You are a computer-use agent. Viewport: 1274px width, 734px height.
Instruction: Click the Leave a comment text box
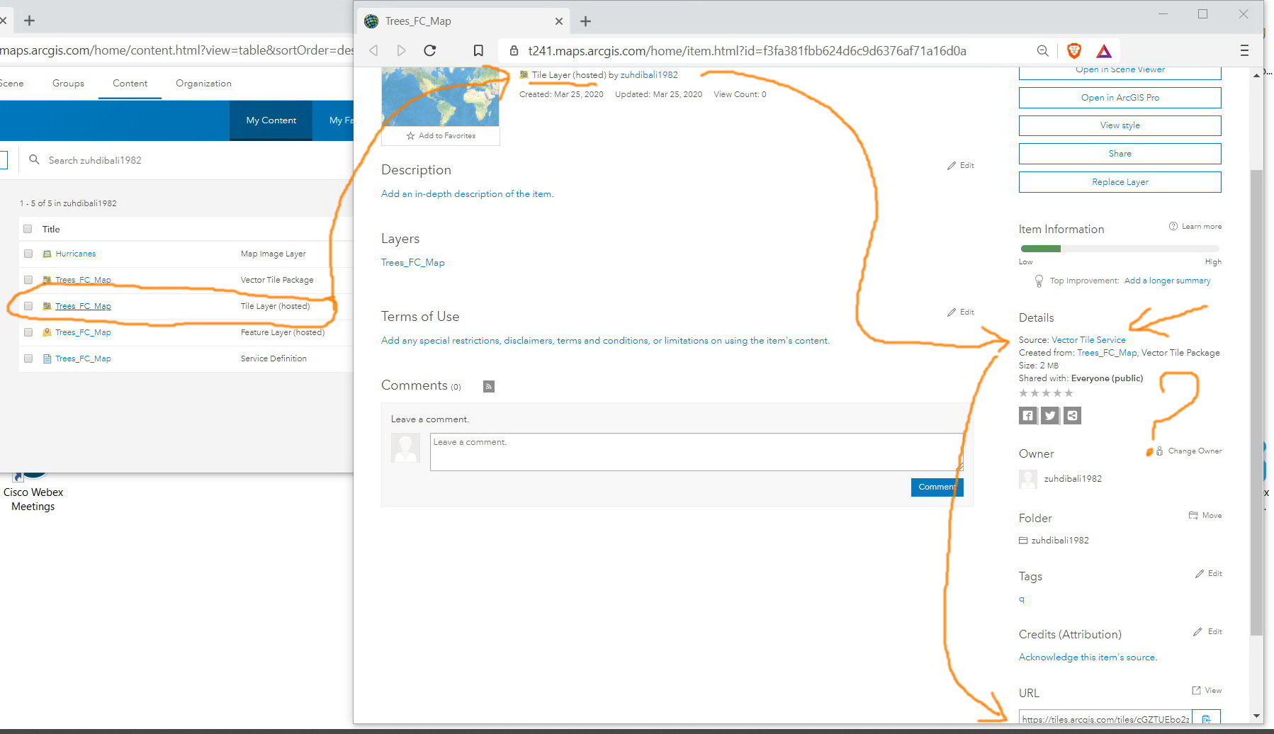[x=697, y=452]
